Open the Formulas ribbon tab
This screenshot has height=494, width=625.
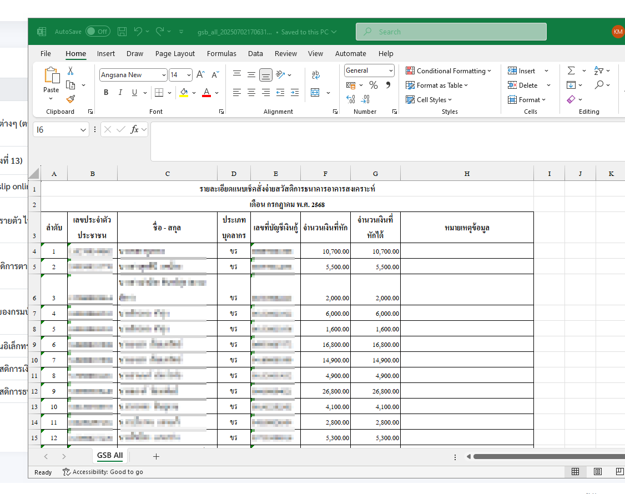221,53
